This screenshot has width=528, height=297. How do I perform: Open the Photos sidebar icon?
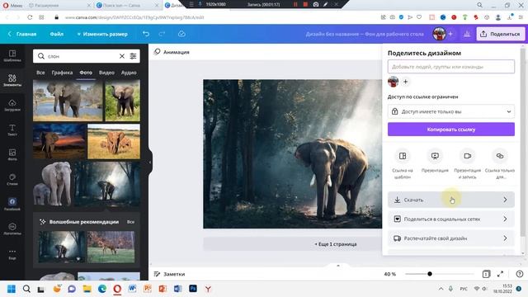12,154
